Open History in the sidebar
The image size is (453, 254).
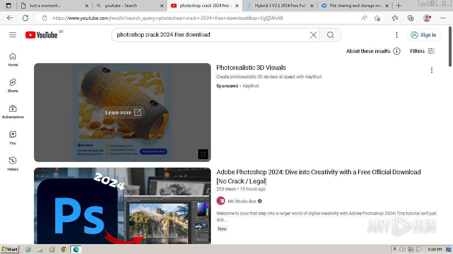coord(13,164)
